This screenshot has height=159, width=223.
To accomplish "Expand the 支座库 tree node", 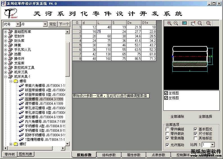I will click(5, 63).
